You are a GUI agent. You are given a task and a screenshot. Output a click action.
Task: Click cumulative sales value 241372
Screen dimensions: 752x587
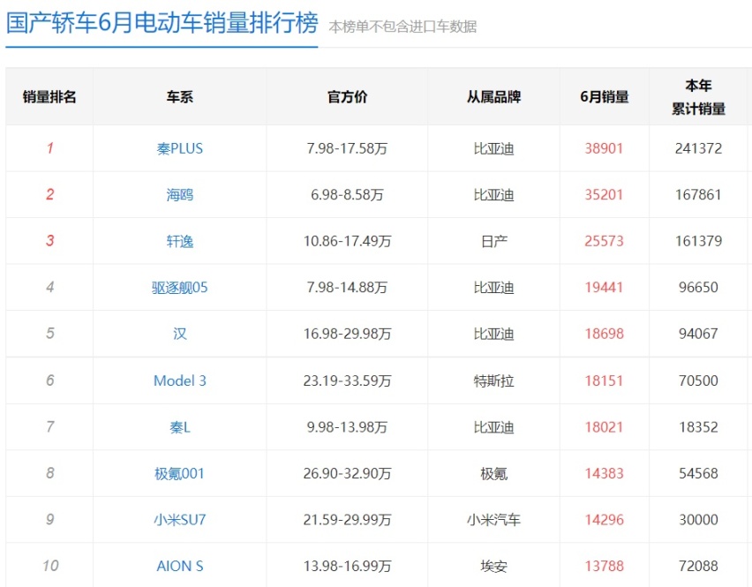(x=698, y=148)
